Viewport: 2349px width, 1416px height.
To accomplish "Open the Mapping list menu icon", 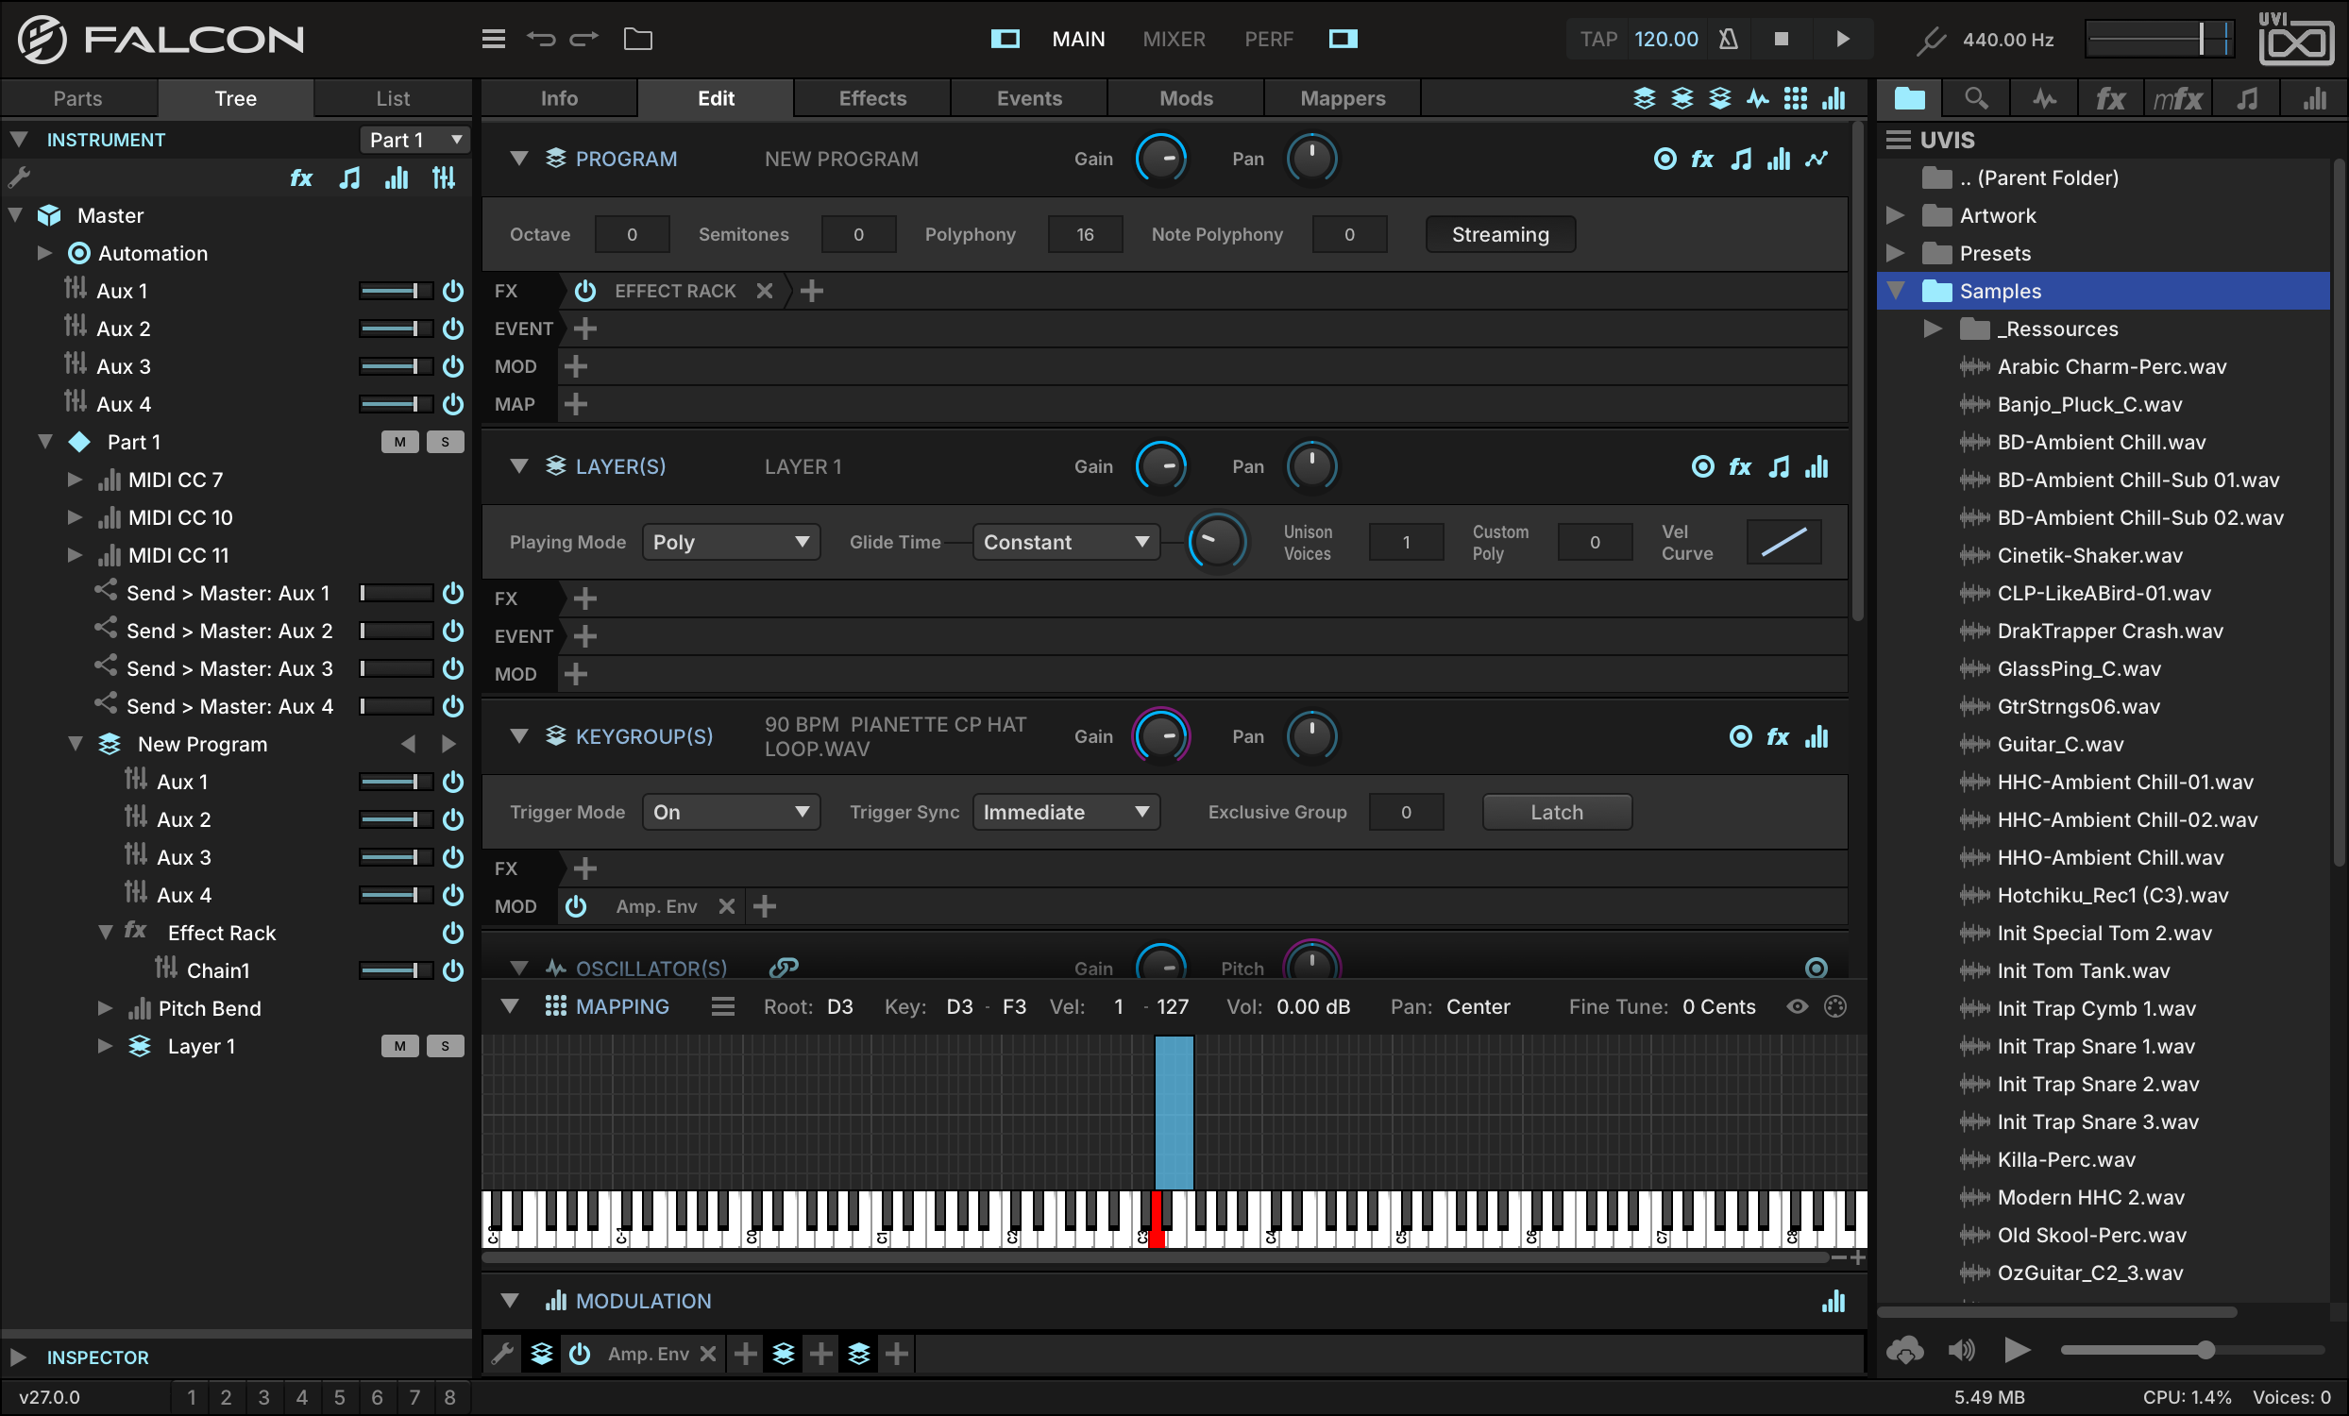I will tap(722, 1006).
